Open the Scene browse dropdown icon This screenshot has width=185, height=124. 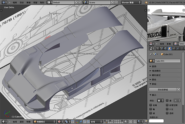point(86,2)
